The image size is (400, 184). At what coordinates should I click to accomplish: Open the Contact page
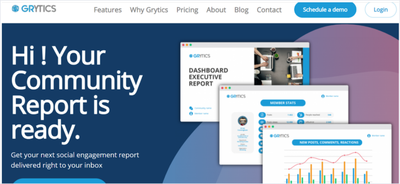(x=269, y=10)
